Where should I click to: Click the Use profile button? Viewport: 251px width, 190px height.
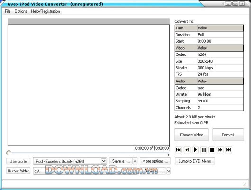tap(18, 161)
